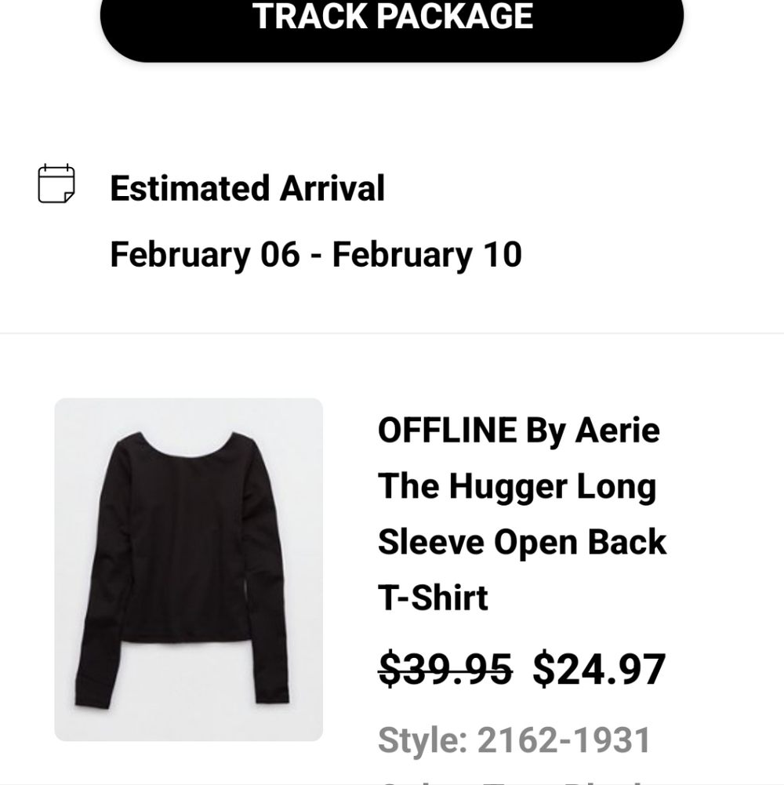Select the Style: 2162-1931 text
Screen dimensions: 784x785
tap(514, 739)
